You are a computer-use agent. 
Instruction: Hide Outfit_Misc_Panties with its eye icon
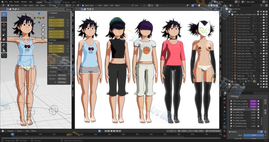261,54
